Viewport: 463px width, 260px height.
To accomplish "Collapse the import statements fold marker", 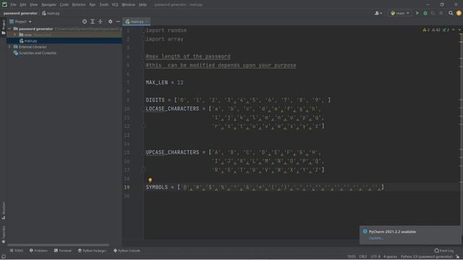I will [x=144, y=30].
